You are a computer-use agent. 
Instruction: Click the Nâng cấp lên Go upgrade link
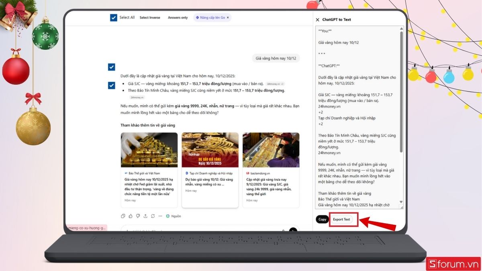210,18
